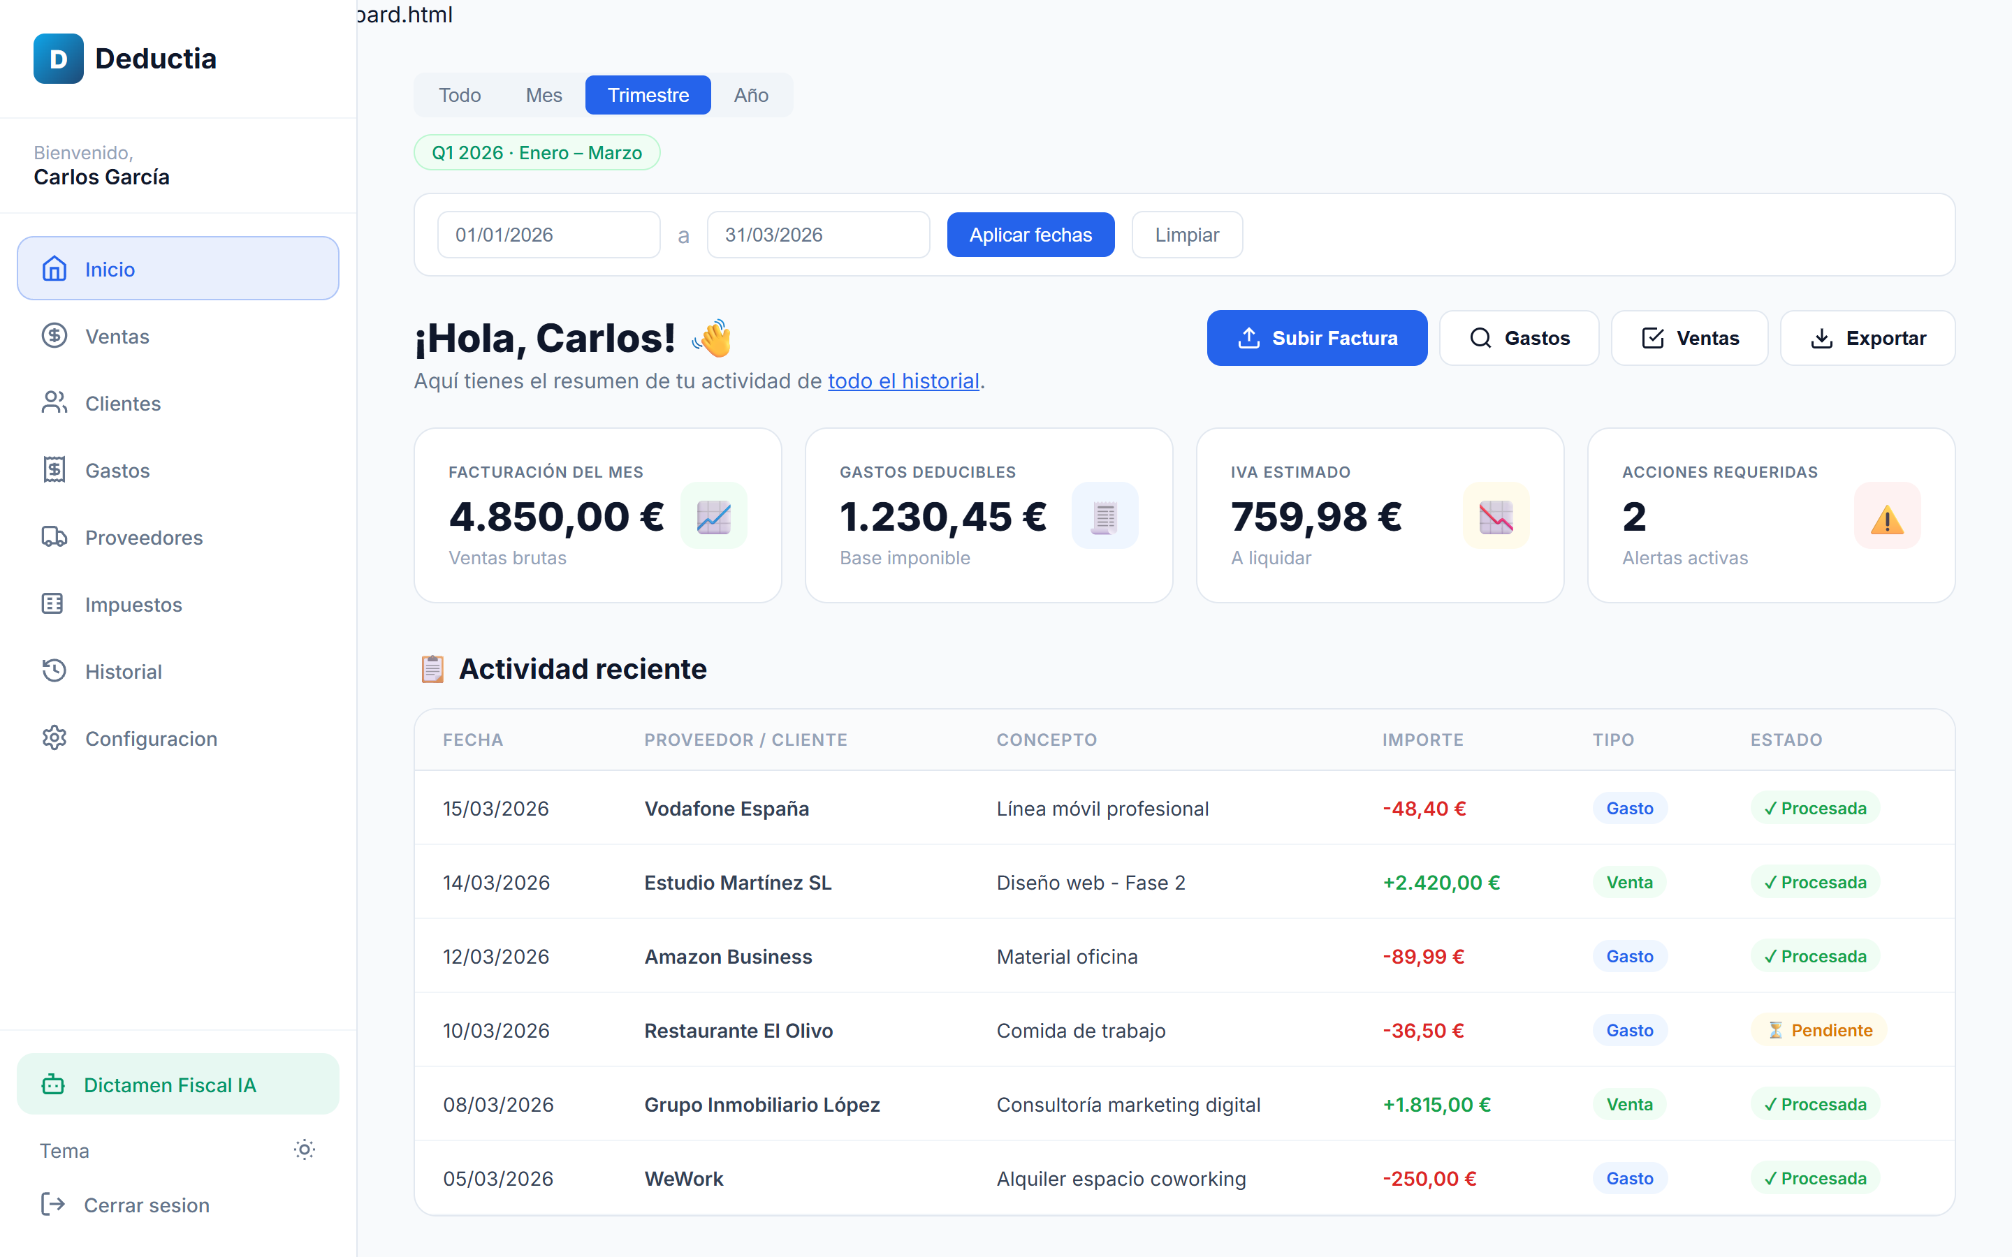The image size is (2012, 1257).
Task: Show Todo period filter
Action: coord(460,95)
